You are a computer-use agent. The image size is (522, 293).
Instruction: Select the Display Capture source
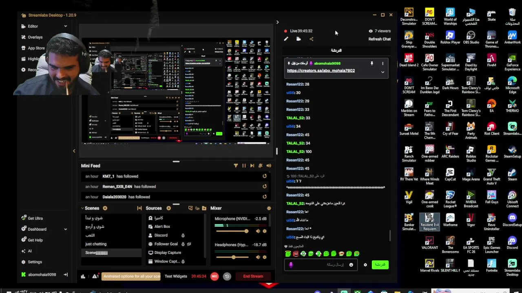[x=168, y=253]
